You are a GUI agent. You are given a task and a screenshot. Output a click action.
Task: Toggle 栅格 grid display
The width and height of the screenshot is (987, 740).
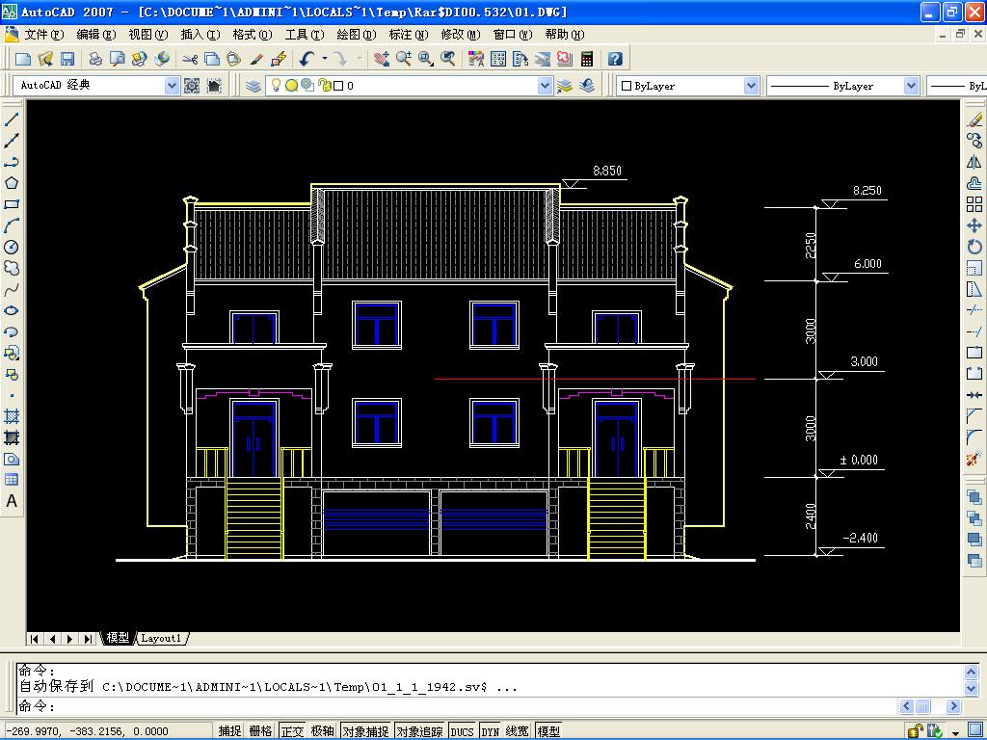(x=260, y=731)
